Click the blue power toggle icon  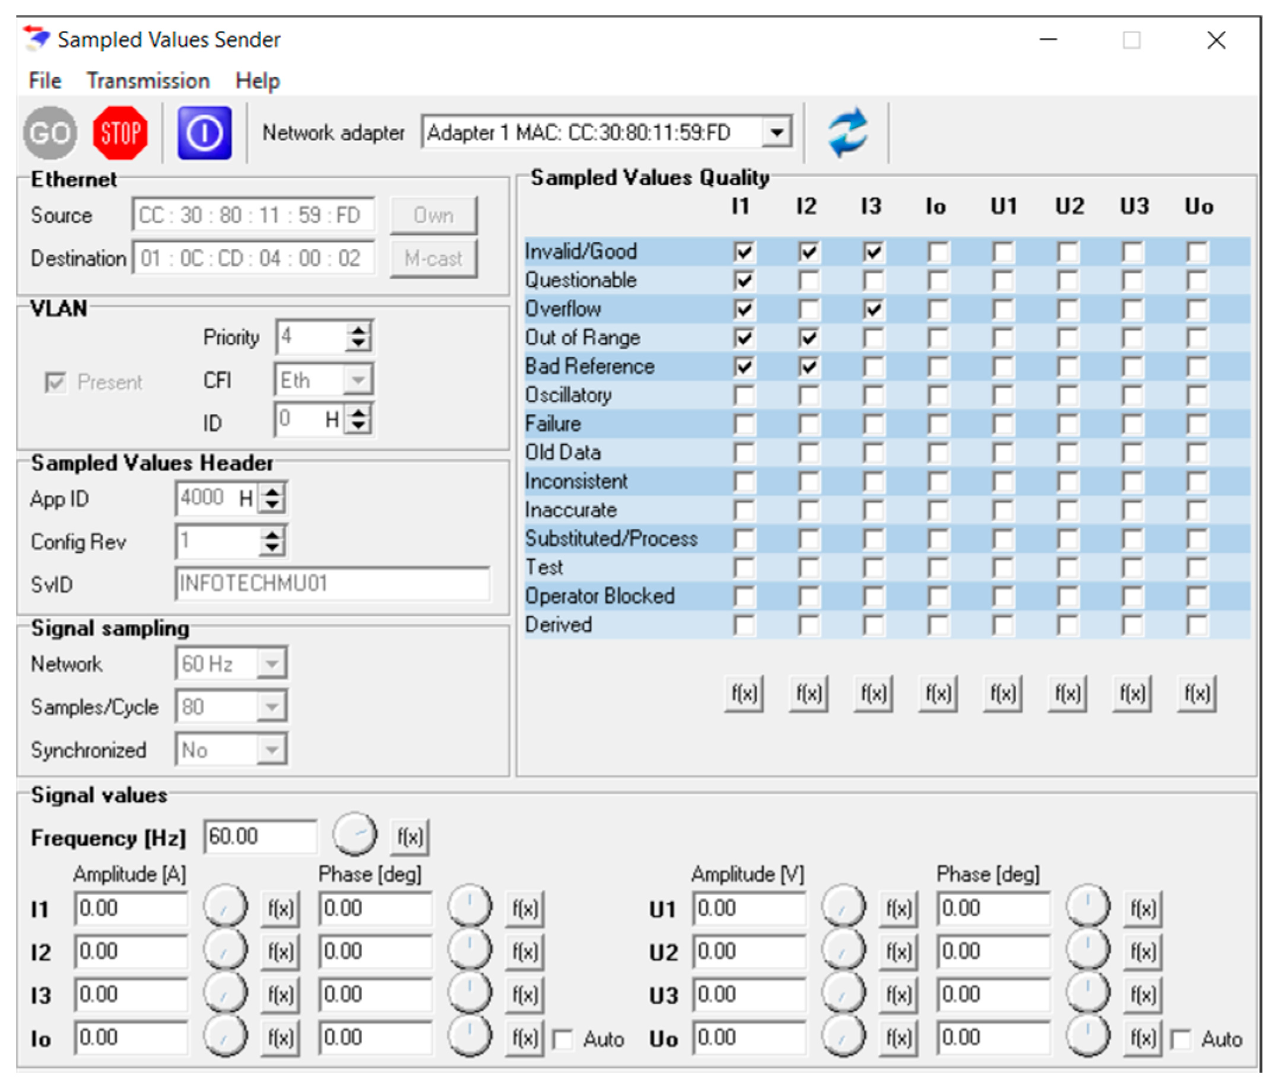pos(204,133)
